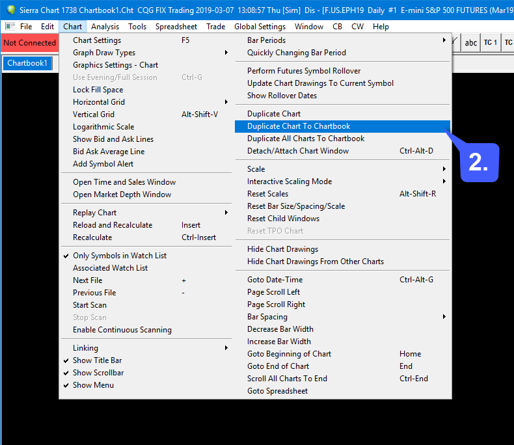
Task: Choose Start Scan
Action: [146, 305]
